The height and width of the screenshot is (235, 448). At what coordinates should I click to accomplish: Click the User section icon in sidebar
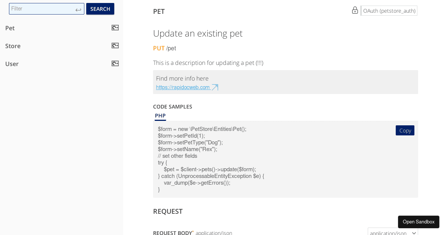(115, 63)
